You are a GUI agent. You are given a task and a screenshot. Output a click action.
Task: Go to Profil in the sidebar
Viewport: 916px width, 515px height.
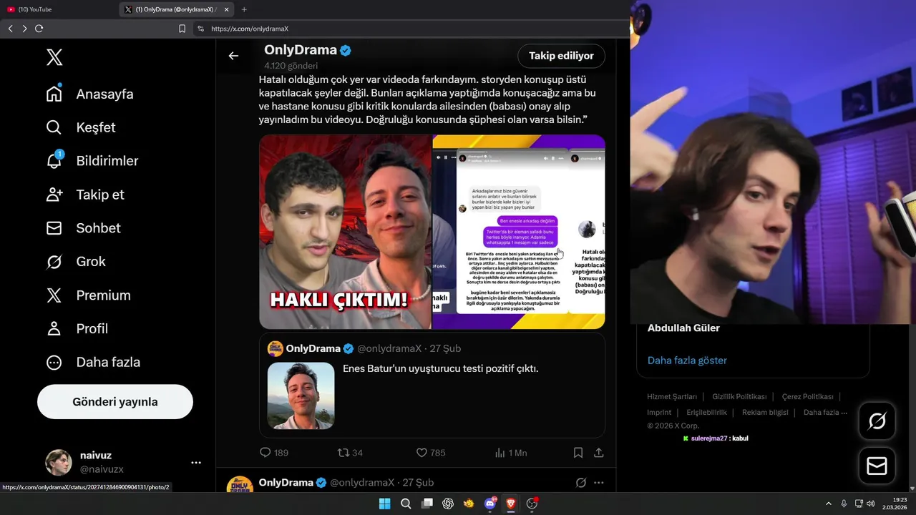pos(77,329)
